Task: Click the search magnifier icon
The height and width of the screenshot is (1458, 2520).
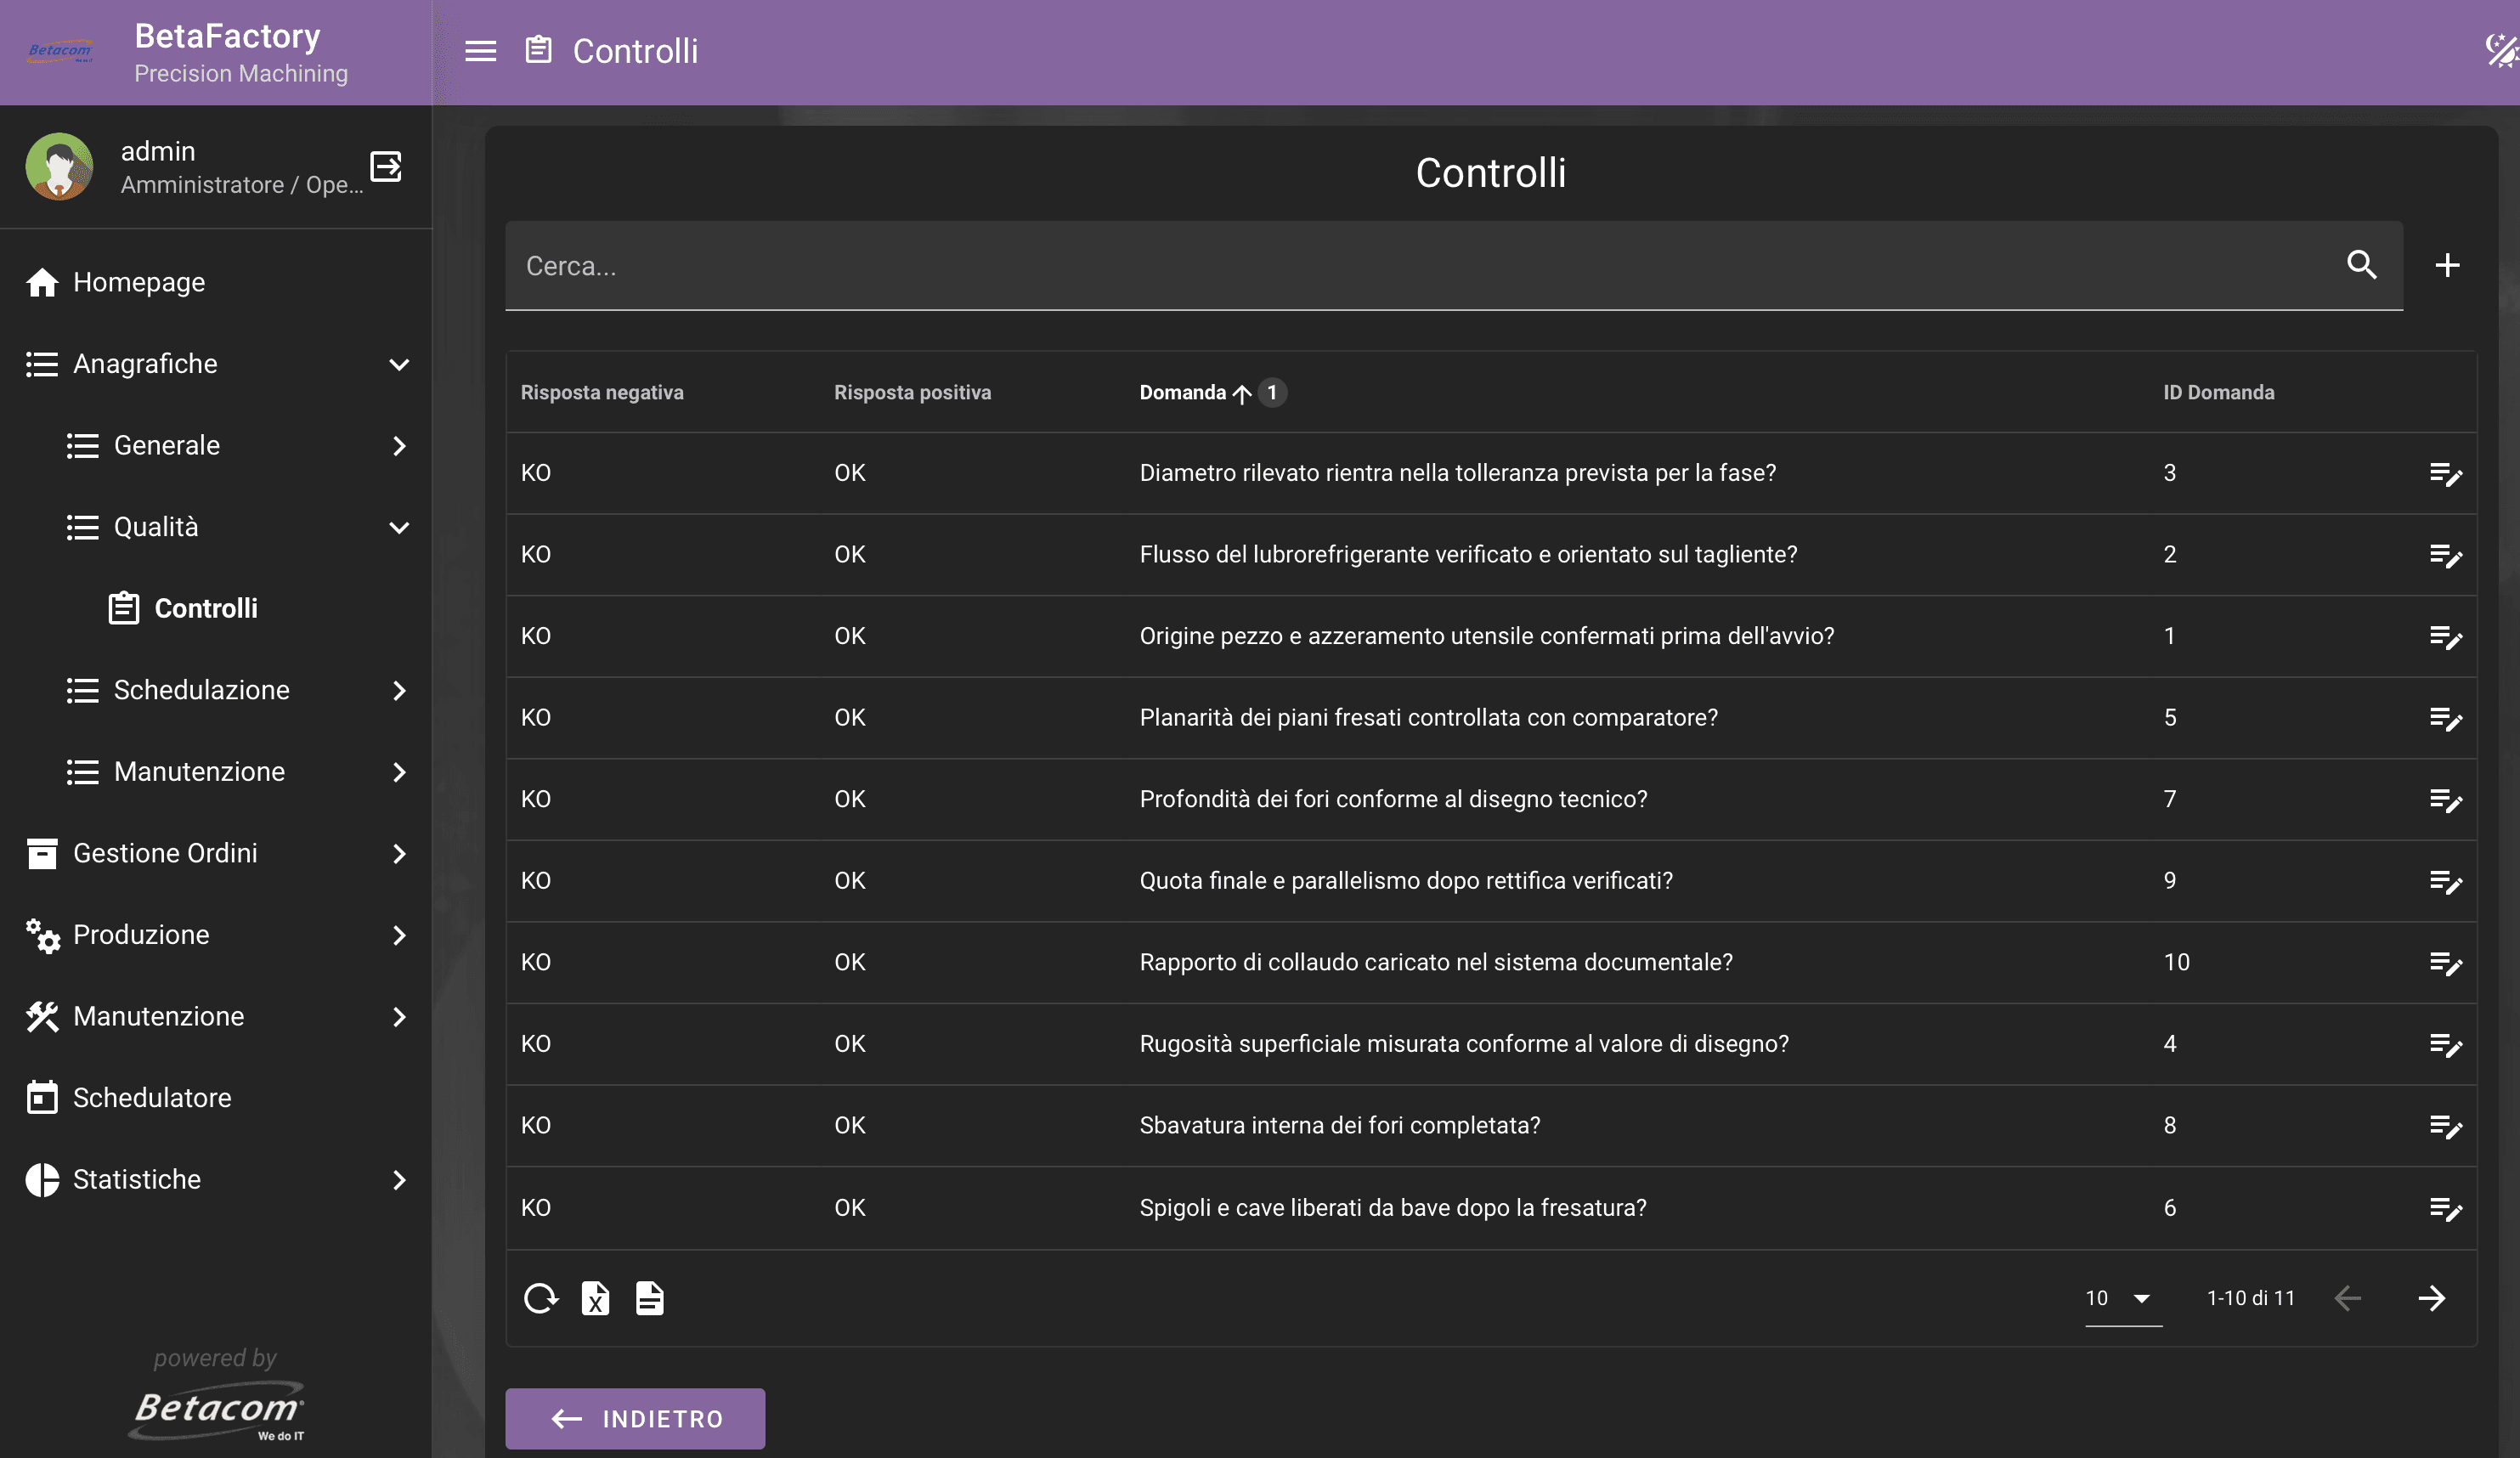Action: click(2361, 265)
